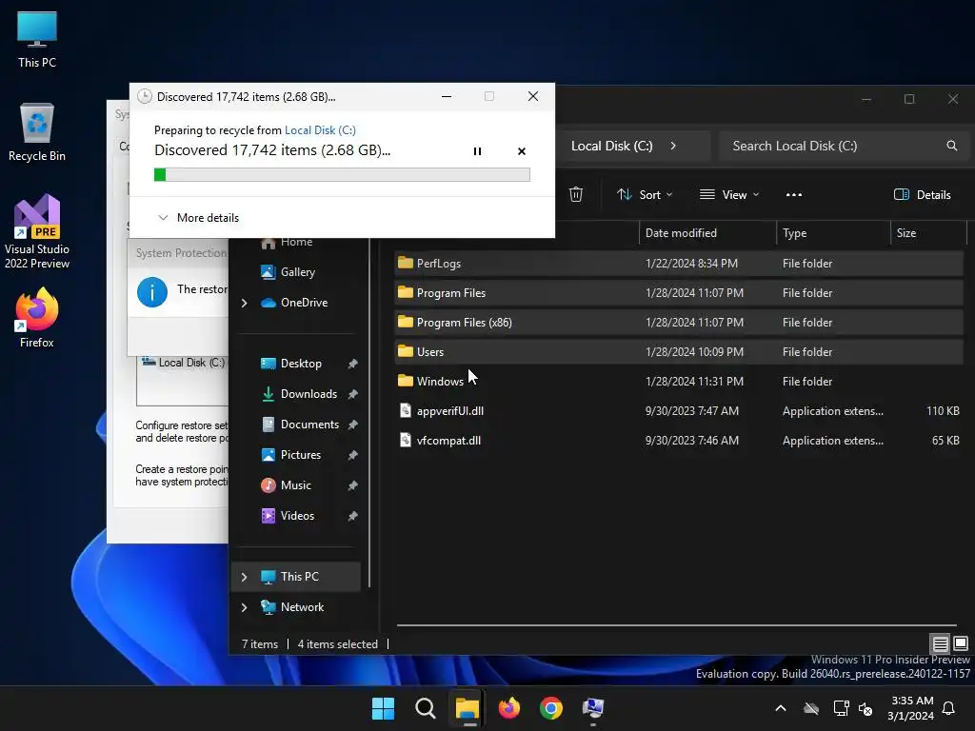Launch Visual Studio 2022 Preview shortcut

pos(37,232)
